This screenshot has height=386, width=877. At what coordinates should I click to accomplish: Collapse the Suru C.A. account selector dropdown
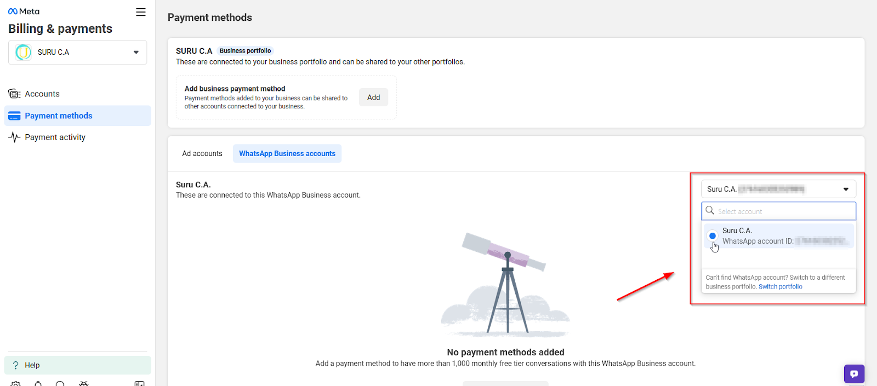(x=778, y=189)
